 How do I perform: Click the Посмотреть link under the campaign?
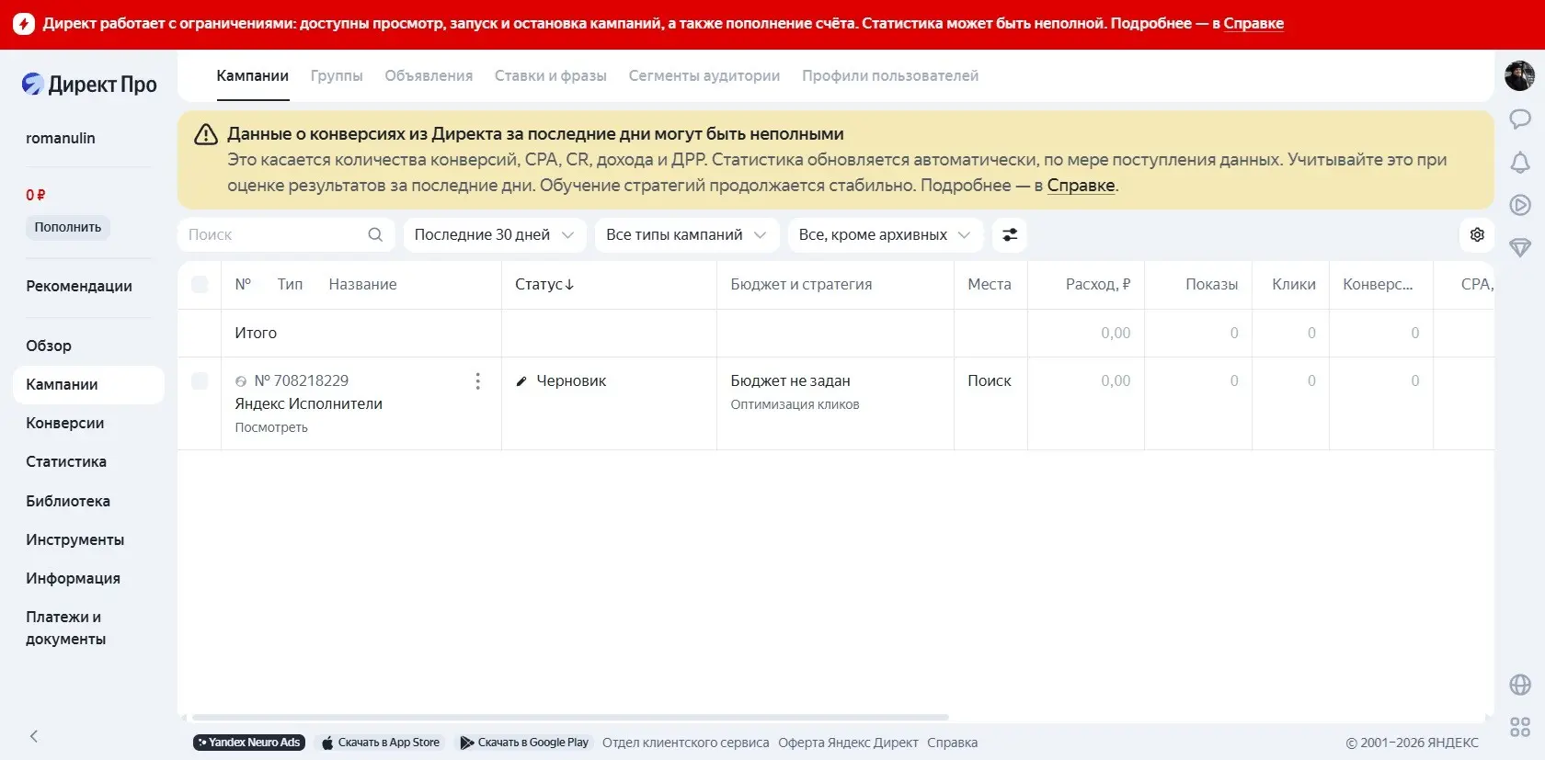(x=271, y=427)
